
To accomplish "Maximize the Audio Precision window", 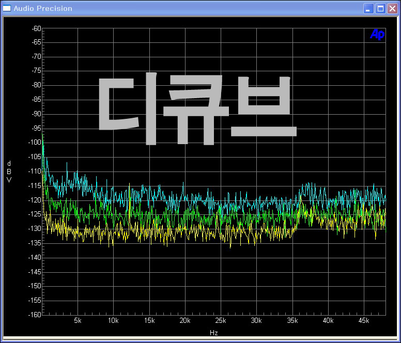I will point(380,8).
